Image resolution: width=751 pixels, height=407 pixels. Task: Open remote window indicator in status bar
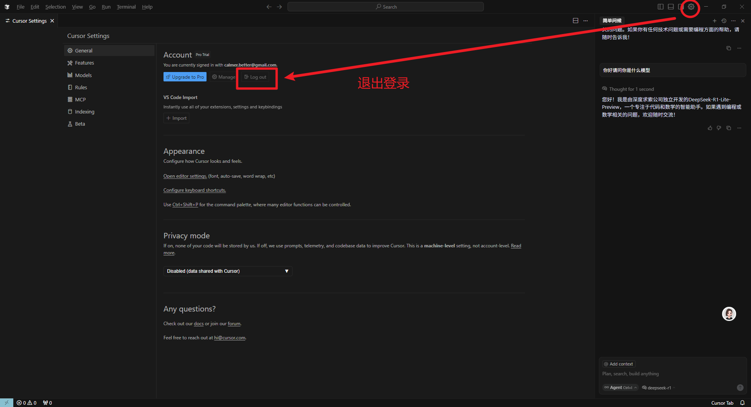point(7,403)
